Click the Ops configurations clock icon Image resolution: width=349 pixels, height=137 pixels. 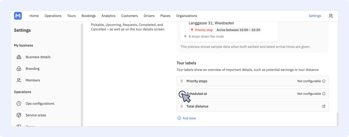pyautogui.click(x=19, y=104)
